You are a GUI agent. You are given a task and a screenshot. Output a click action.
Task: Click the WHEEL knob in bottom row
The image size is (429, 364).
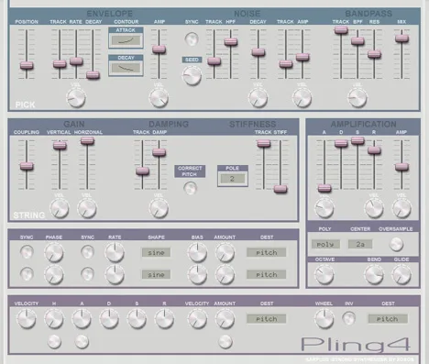click(x=324, y=319)
